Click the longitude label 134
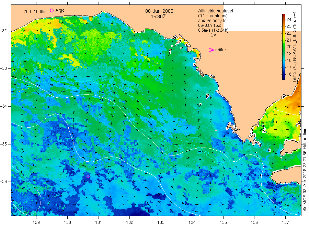Screen dimensions: 309x227 pos(192,223)
